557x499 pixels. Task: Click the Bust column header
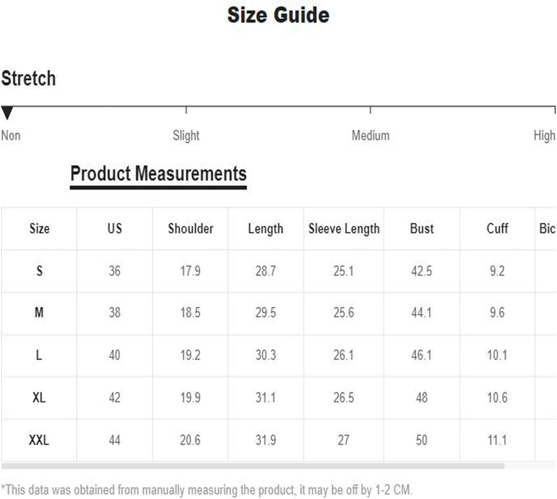422,228
